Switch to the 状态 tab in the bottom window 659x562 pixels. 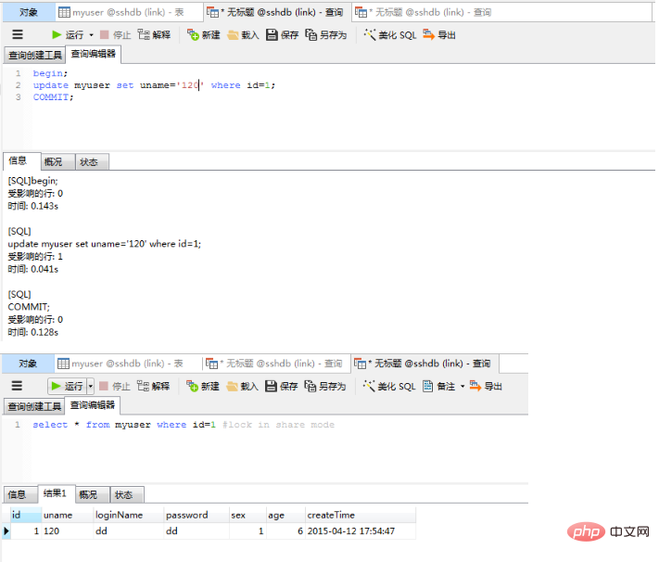[127, 495]
